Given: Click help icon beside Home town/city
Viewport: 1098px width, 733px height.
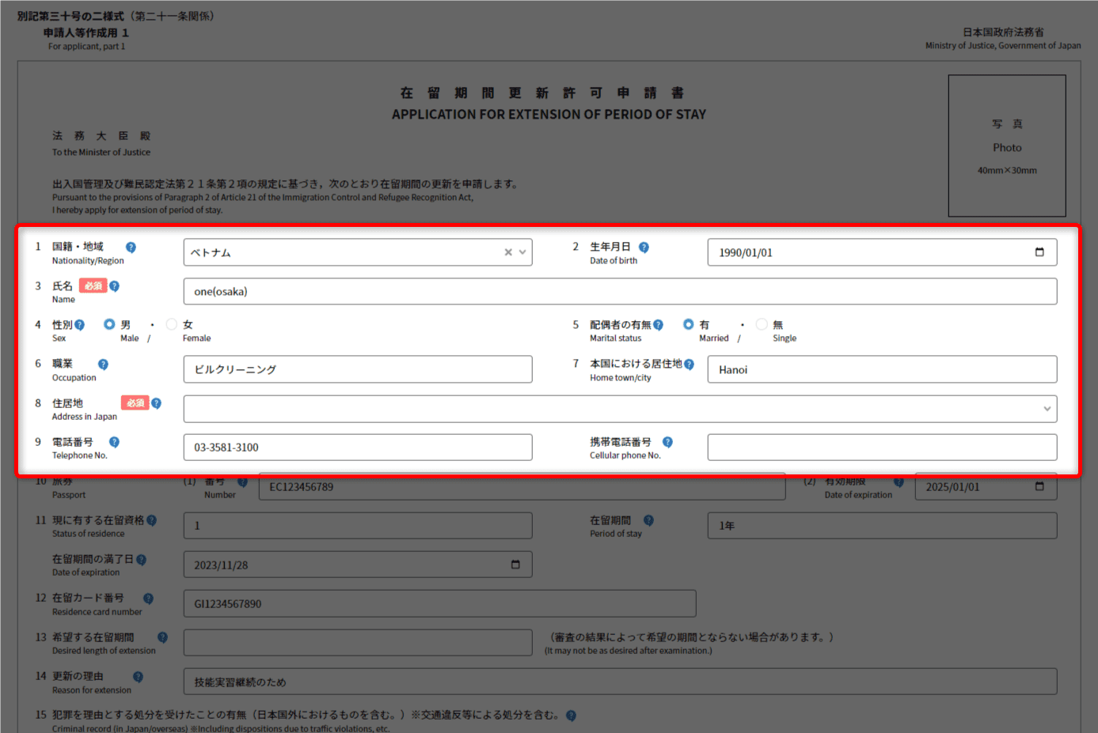Looking at the screenshot, I should click(x=689, y=365).
